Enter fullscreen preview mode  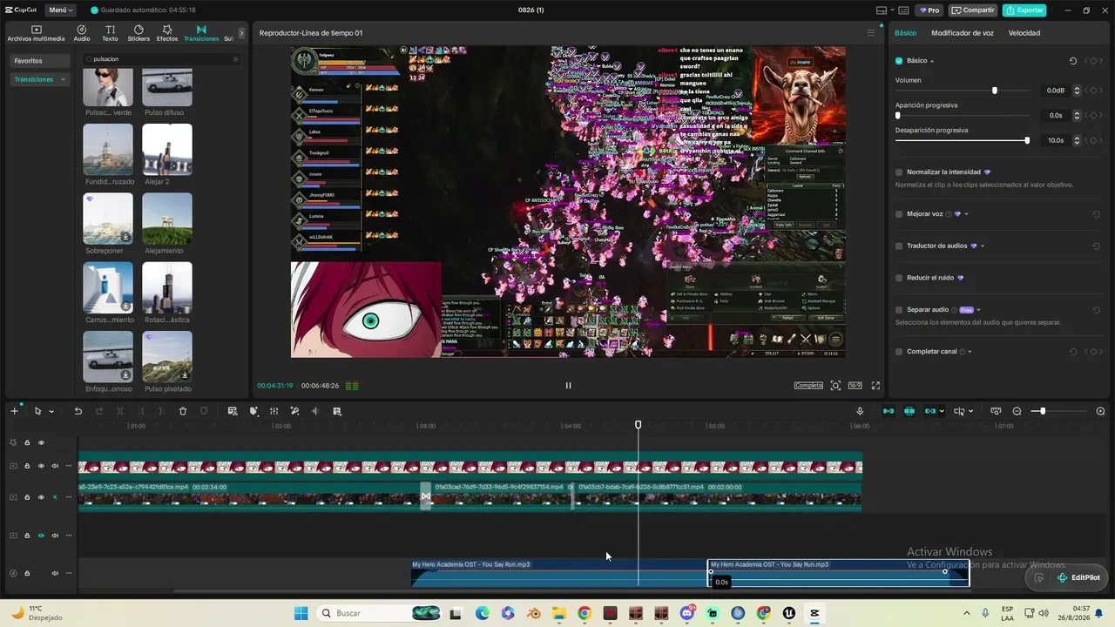[x=875, y=386]
